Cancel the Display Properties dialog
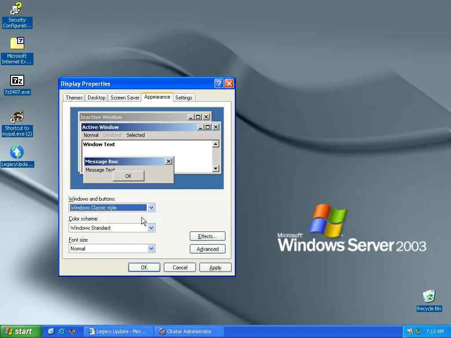This screenshot has width=451, height=338. click(180, 267)
